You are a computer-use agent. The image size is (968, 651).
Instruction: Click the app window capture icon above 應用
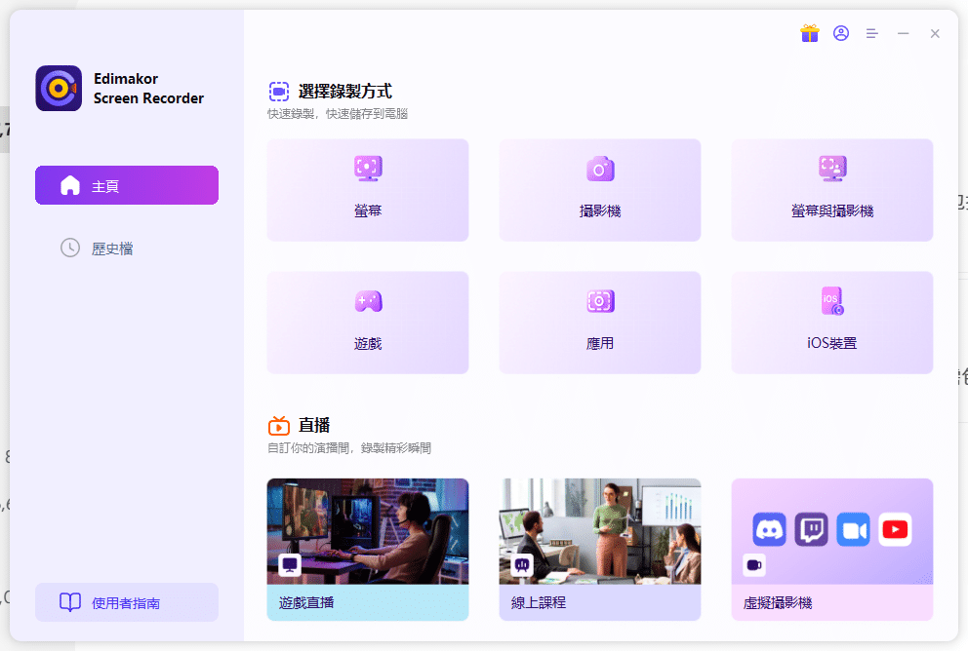pos(600,301)
